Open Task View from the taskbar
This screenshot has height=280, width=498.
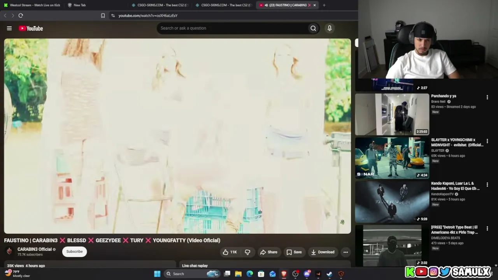(x=227, y=274)
